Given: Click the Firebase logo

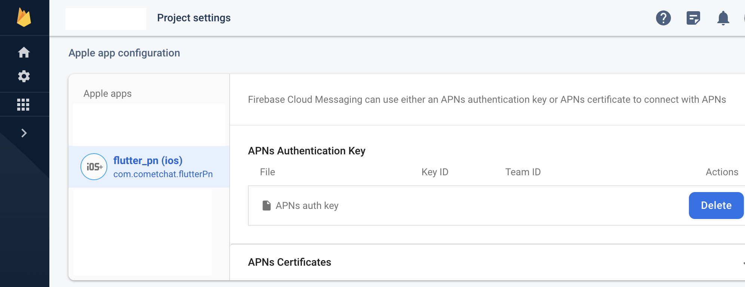Looking at the screenshot, I should coord(24,18).
